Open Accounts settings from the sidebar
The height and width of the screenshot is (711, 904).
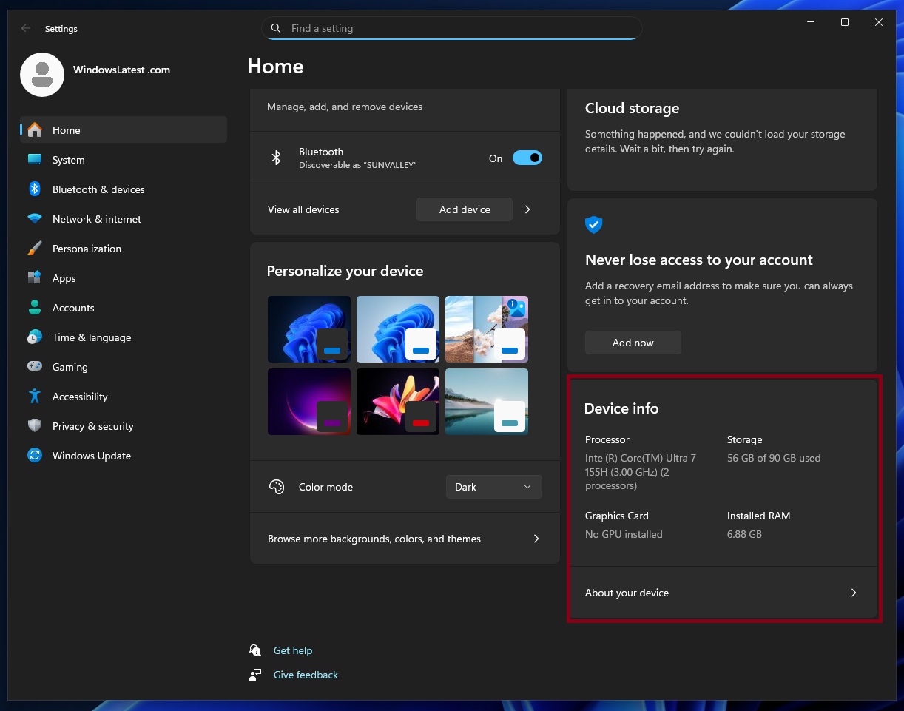point(73,307)
